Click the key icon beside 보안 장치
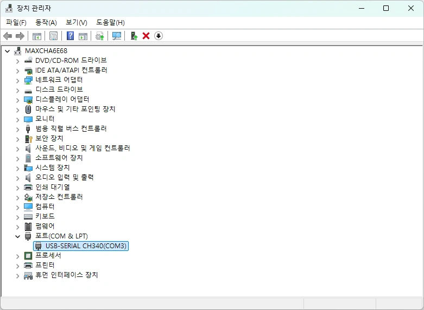The height and width of the screenshot is (310, 424). pos(28,139)
